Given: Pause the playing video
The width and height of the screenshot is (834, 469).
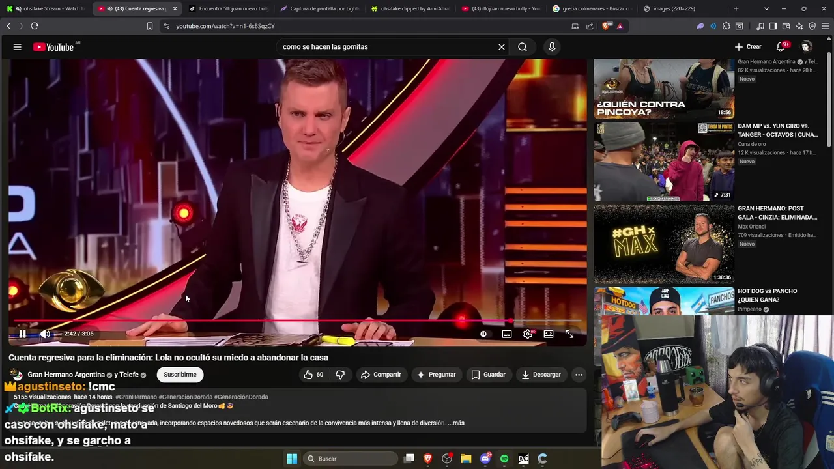Looking at the screenshot, I should tap(22, 334).
